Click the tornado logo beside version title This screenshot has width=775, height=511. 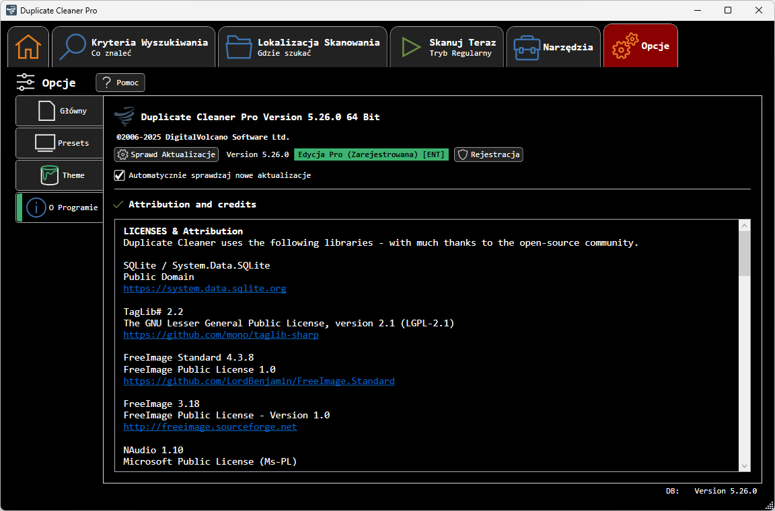click(x=124, y=117)
